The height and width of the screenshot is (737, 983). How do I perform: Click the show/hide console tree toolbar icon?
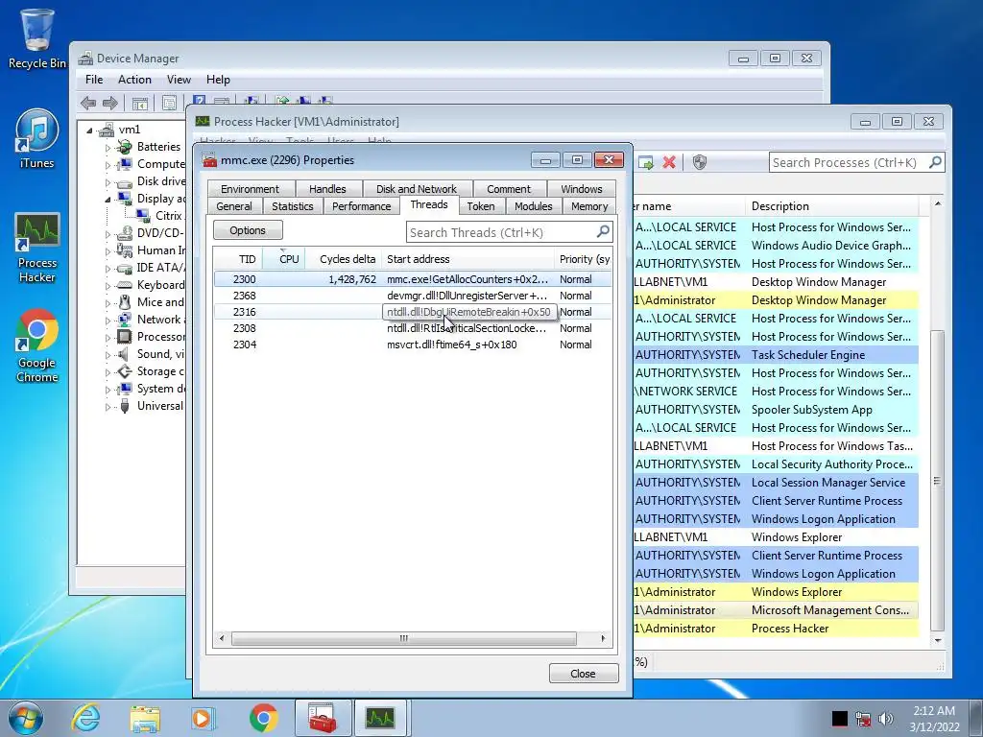pos(140,103)
